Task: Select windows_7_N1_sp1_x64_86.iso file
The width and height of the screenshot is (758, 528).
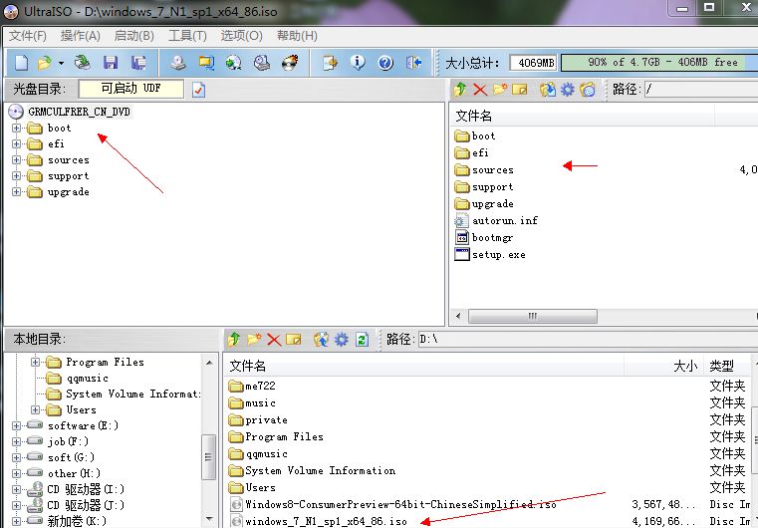Action: click(326, 521)
